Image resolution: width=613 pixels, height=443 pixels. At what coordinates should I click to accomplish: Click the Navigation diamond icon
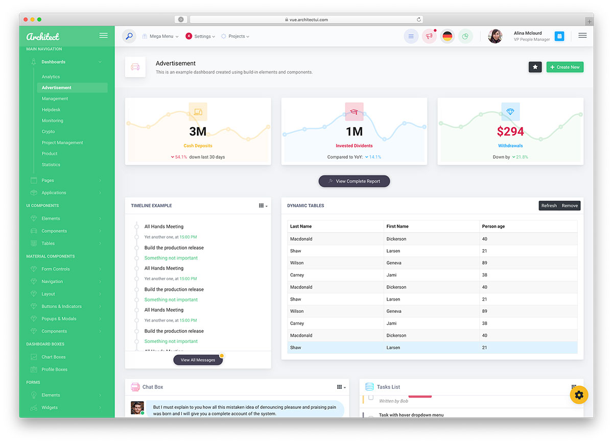[34, 281]
